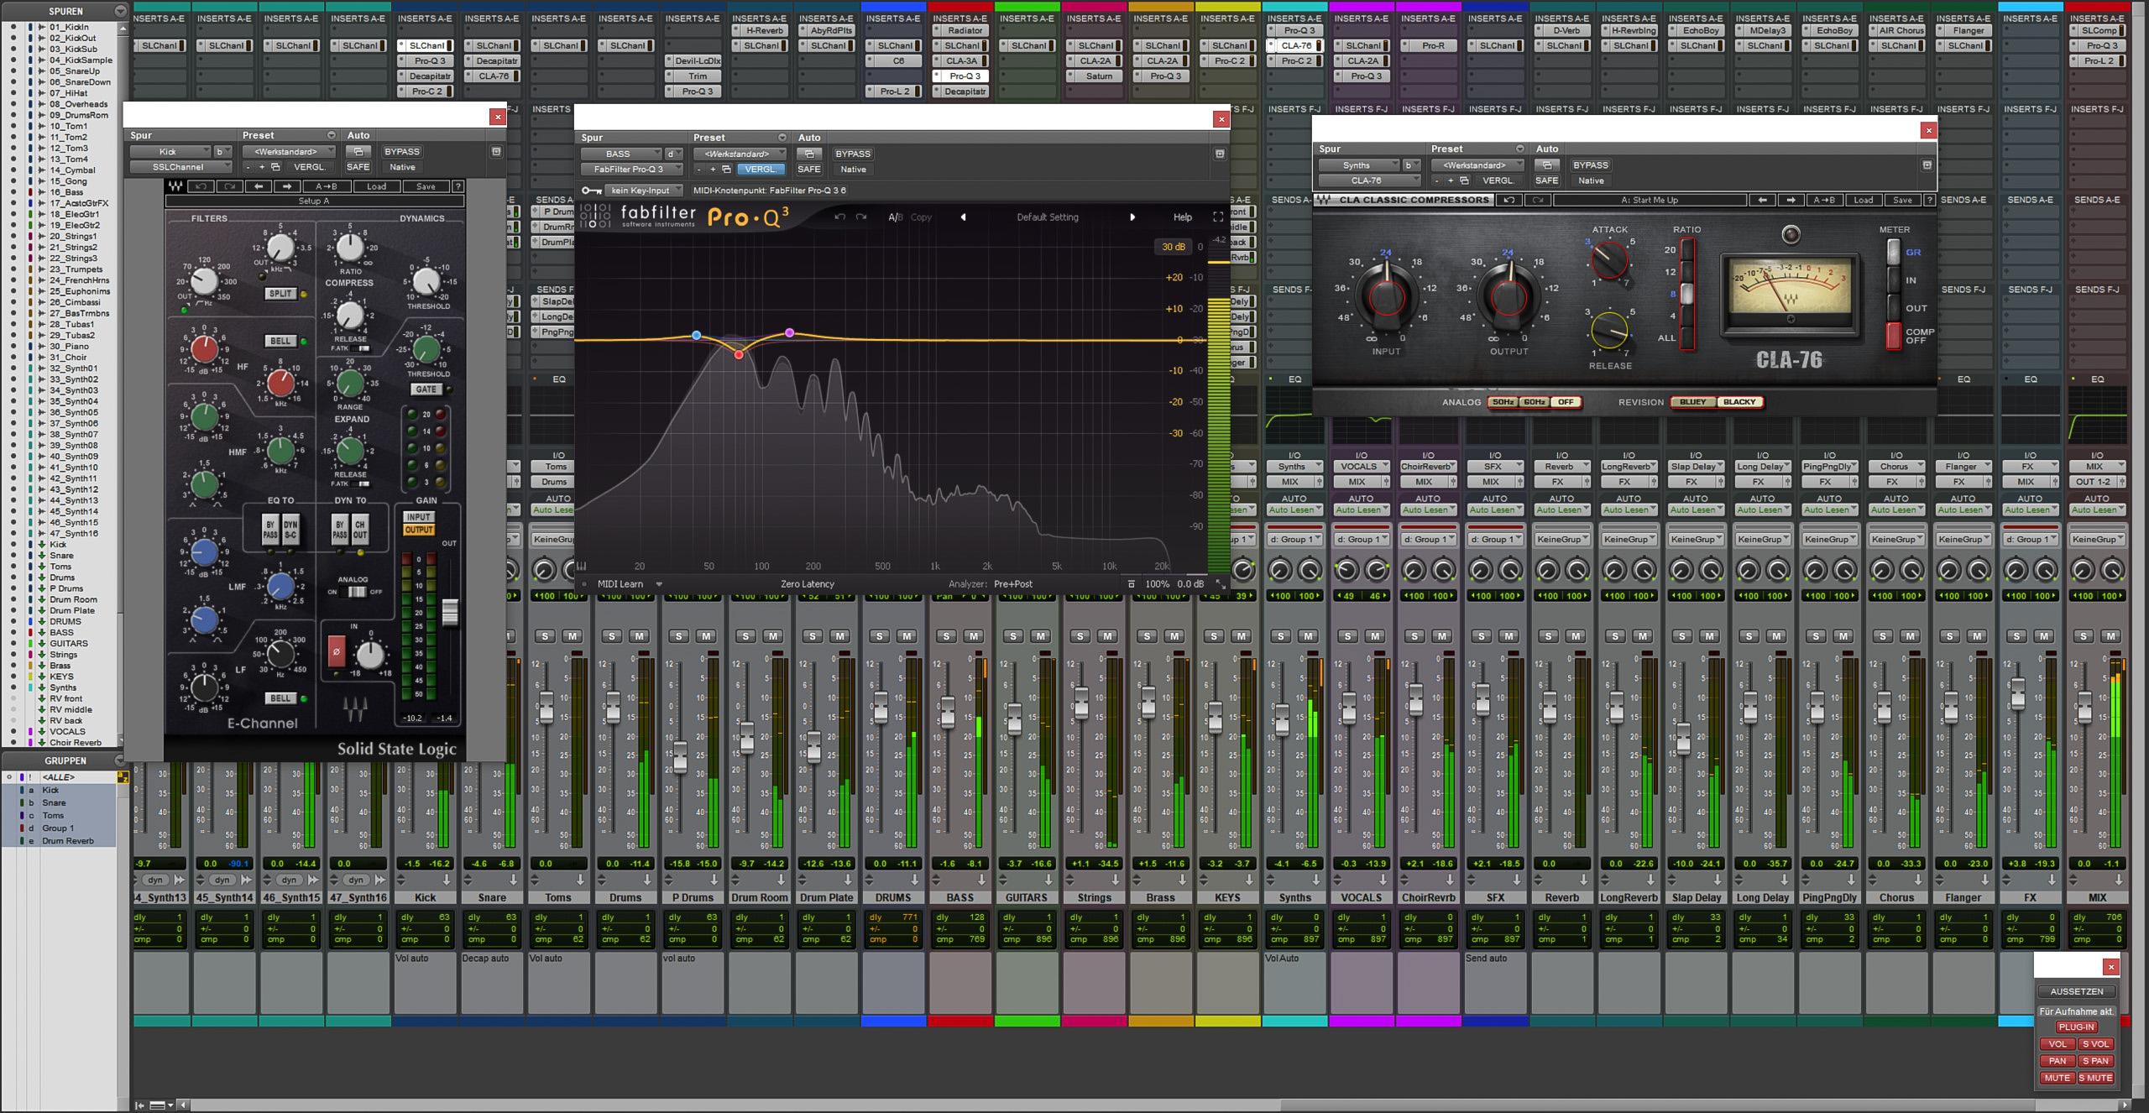Click undo arrow in CLA-76 toolbar
Viewport: 2149px width, 1113px height.
pos(1508,200)
